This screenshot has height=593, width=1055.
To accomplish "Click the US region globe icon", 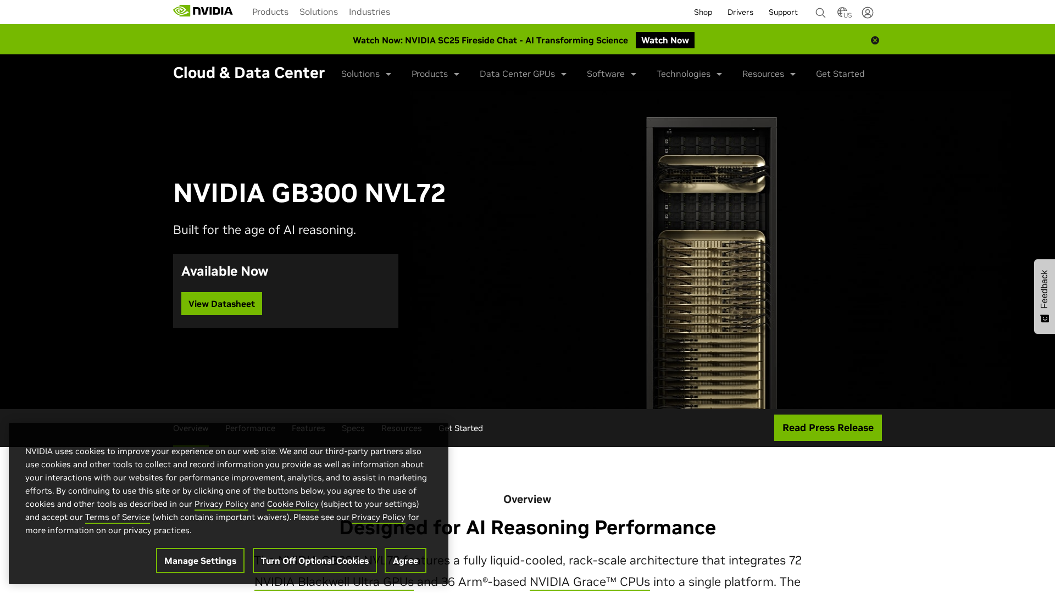I will 844,13.
